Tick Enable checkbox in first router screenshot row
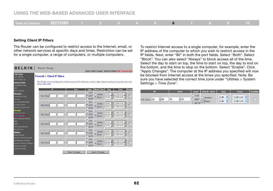This screenshot has width=273, height=191. (x=130, y=96)
